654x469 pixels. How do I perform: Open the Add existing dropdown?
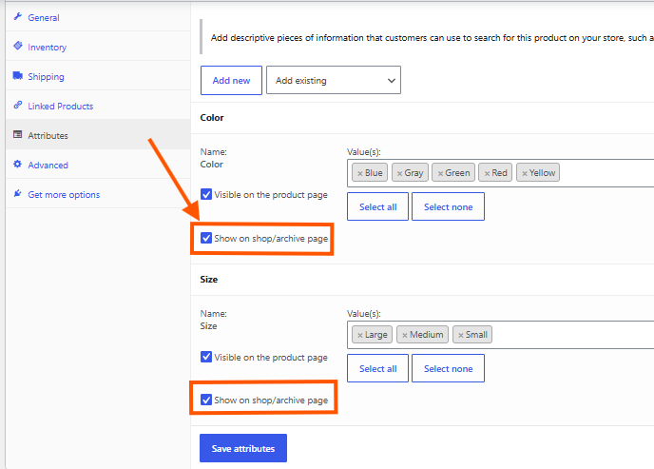[x=334, y=80]
